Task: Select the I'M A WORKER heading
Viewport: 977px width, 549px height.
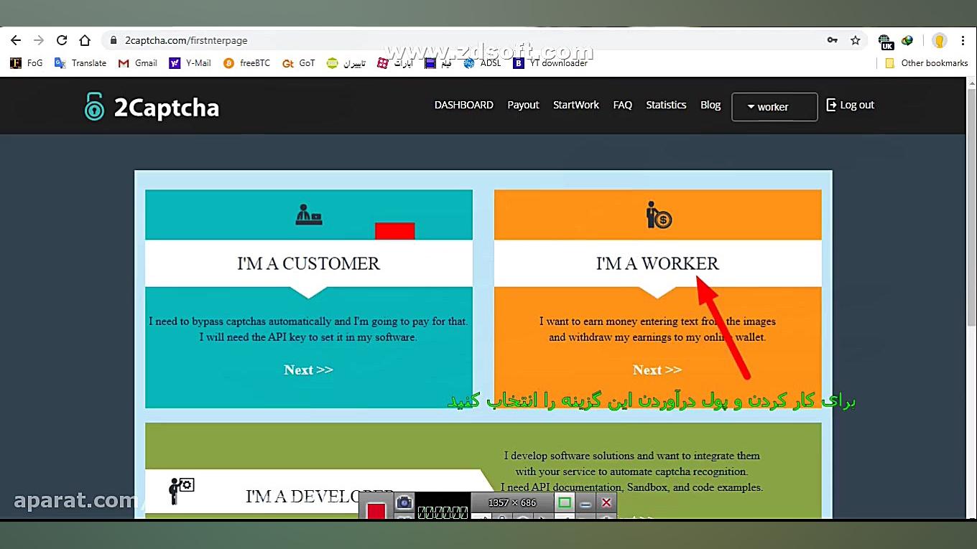Action: point(657,263)
